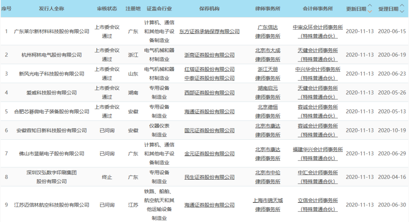Open accounting firm link 中兴华会计师事务所
This screenshot has height=222, width=409.
[x=318, y=74]
